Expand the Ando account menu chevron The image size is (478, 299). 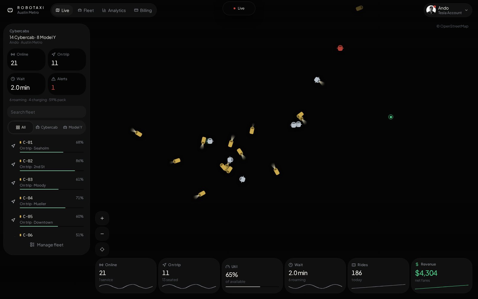[x=466, y=10]
